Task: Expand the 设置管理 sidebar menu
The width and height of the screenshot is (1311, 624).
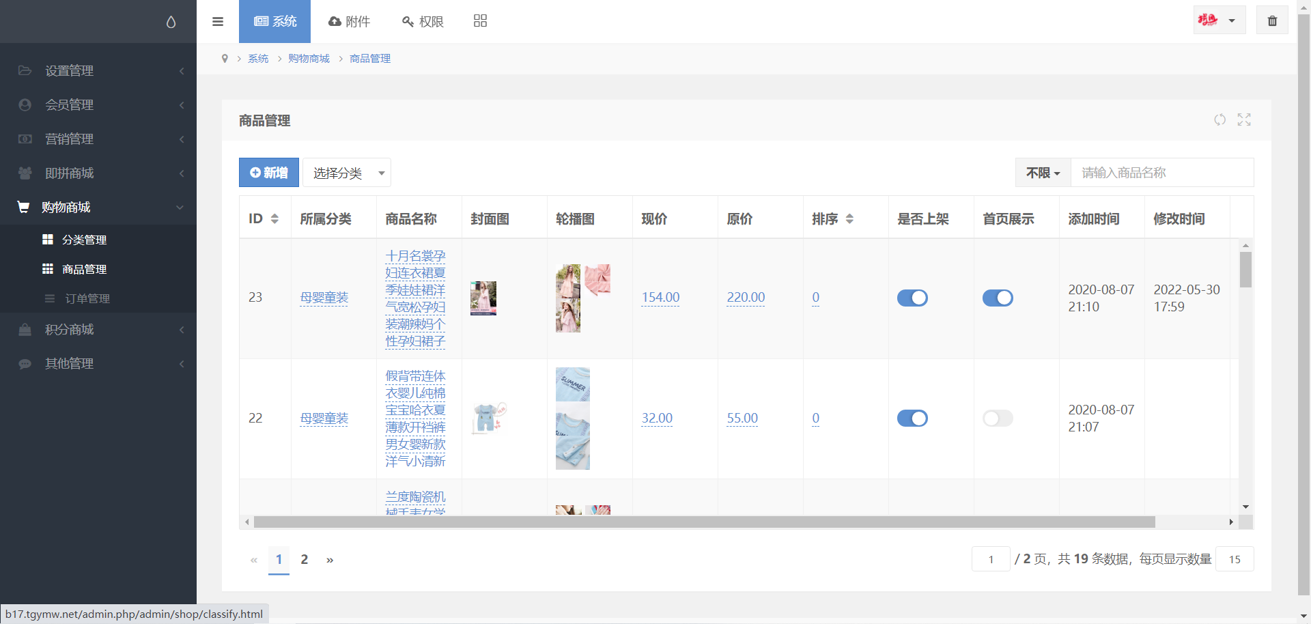Action: coord(98,71)
